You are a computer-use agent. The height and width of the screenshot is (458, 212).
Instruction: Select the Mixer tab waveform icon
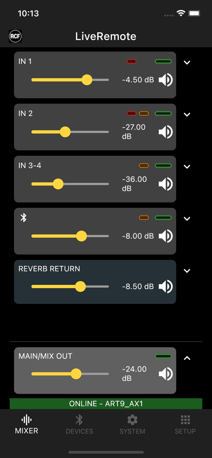pos(26,420)
